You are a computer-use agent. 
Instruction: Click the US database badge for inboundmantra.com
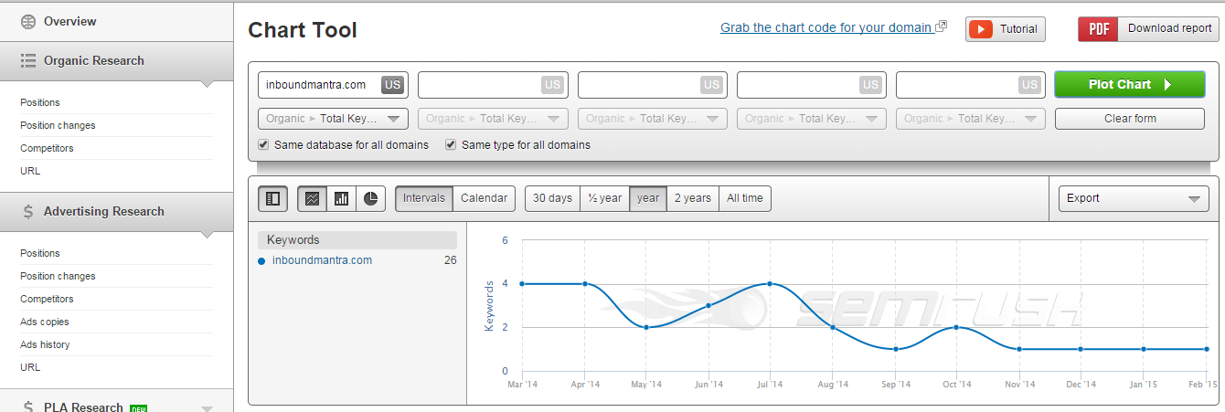tap(392, 85)
